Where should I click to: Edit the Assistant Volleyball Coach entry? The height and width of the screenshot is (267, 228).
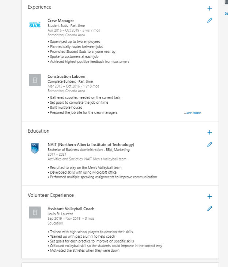(x=209, y=208)
